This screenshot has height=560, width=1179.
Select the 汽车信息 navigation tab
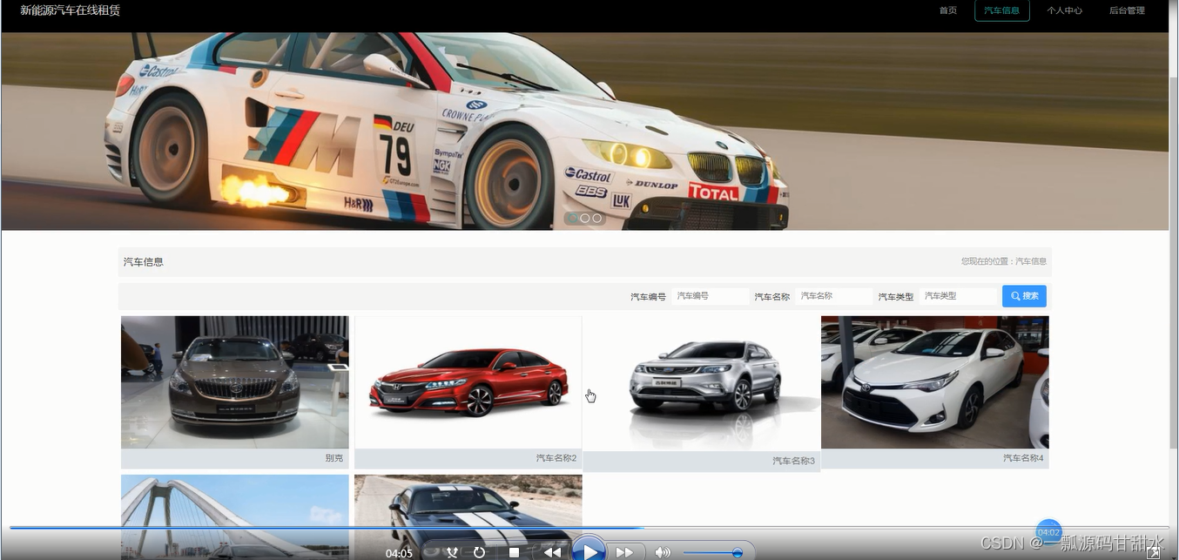click(x=1002, y=10)
